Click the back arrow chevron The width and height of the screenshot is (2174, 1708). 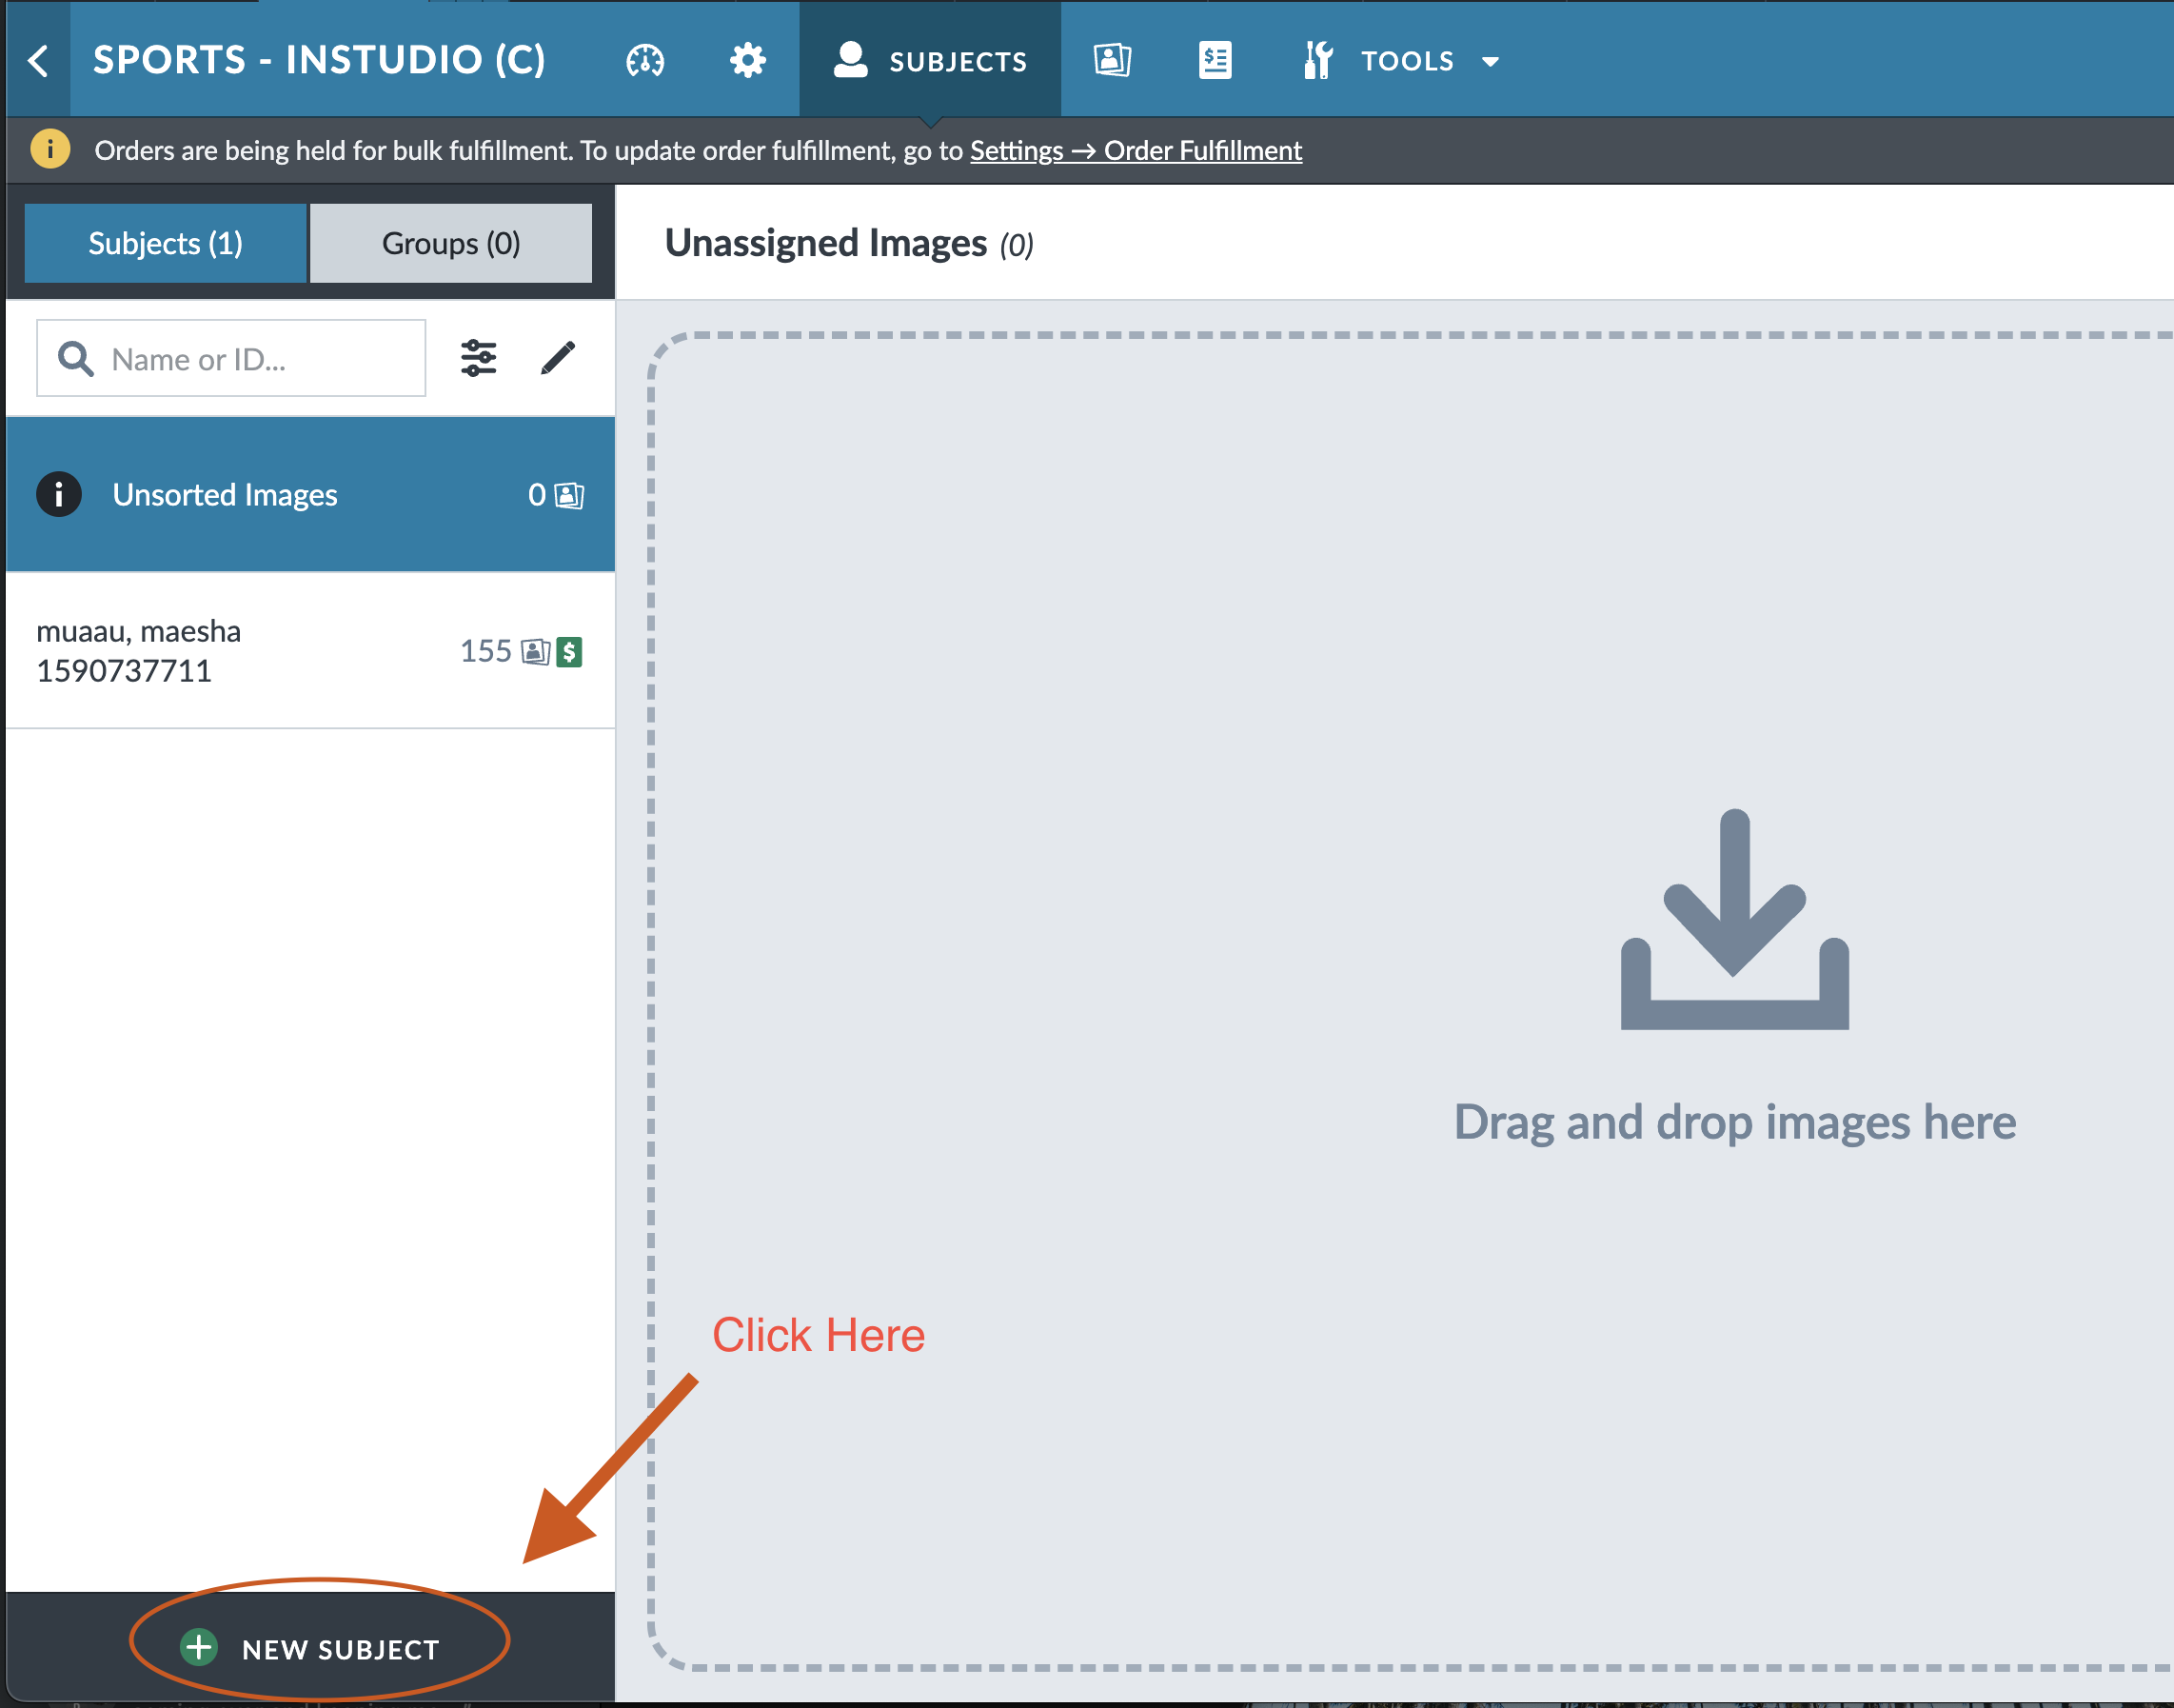38,60
